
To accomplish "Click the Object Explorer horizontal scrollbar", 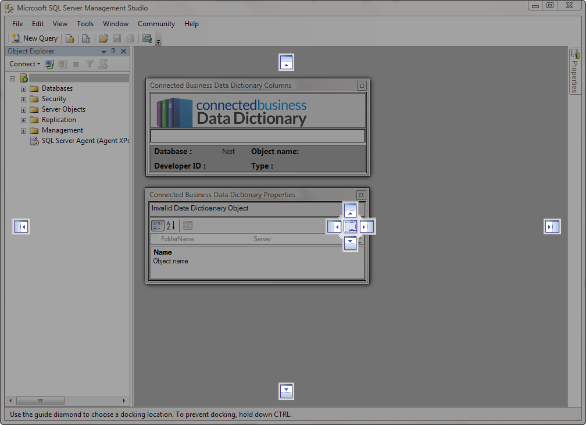I will click(40, 401).
